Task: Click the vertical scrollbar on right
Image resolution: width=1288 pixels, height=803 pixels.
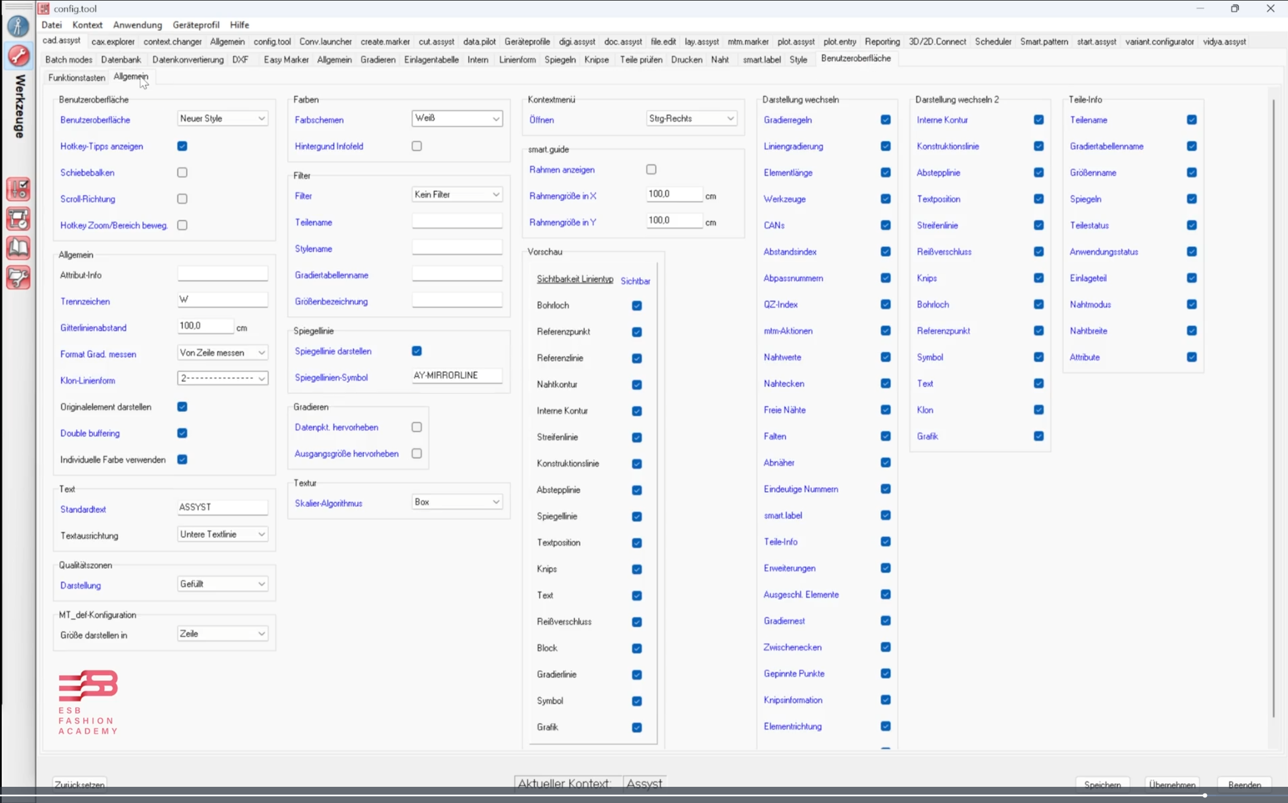Action: point(1273,409)
